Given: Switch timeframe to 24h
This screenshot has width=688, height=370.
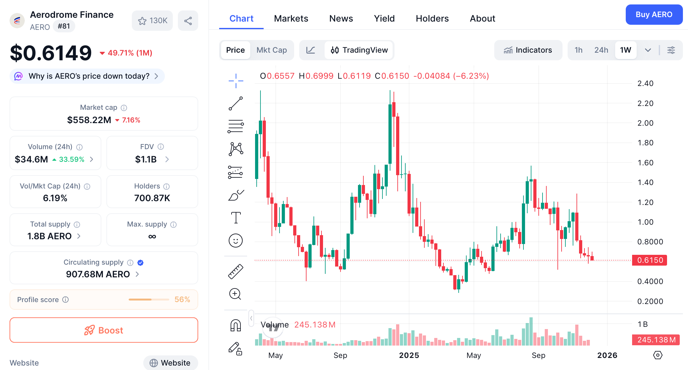Looking at the screenshot, I should click(x=601, y=50).
